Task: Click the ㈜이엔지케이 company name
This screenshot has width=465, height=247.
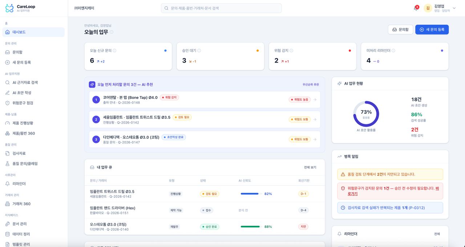Action: pos(84,8)
